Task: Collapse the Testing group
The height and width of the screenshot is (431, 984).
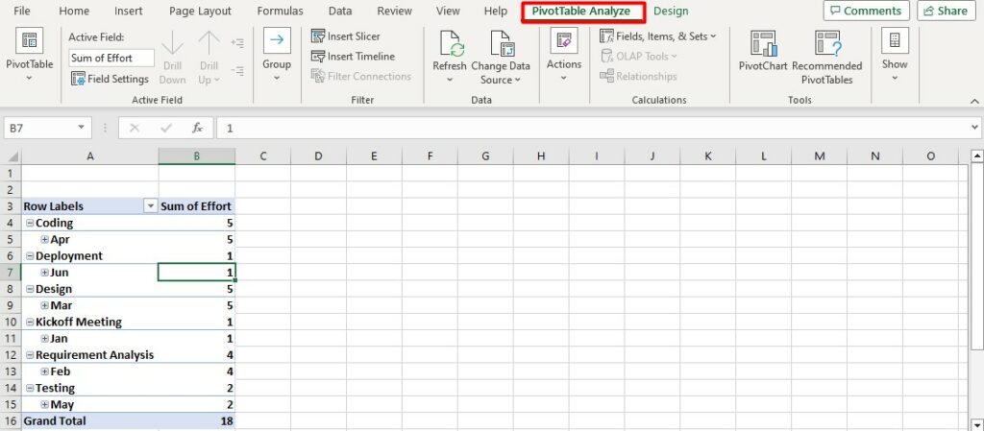Action: tap(30, 389)
